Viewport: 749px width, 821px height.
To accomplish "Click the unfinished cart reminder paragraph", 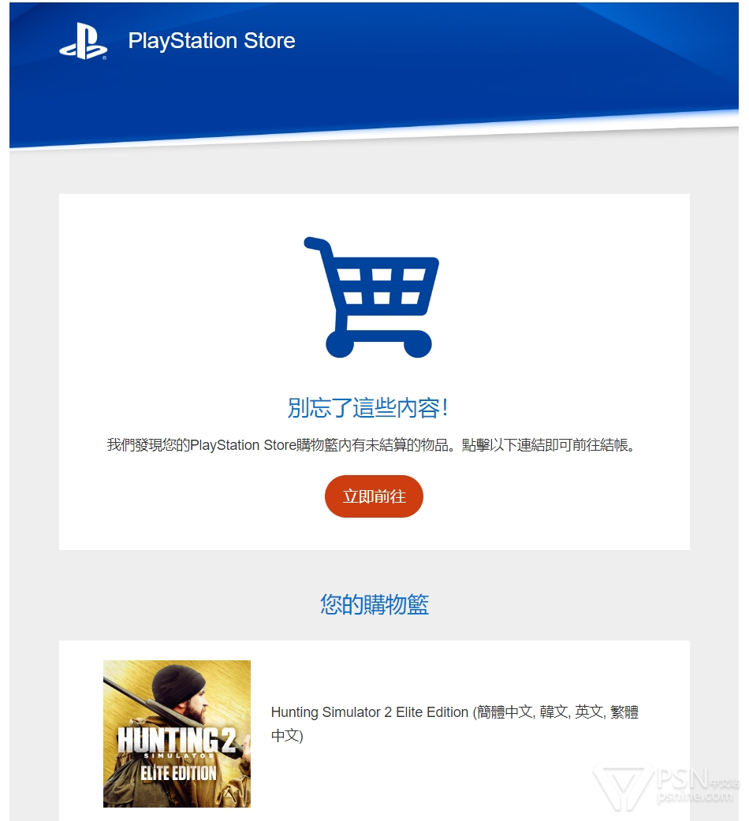I will pos(371,445).
